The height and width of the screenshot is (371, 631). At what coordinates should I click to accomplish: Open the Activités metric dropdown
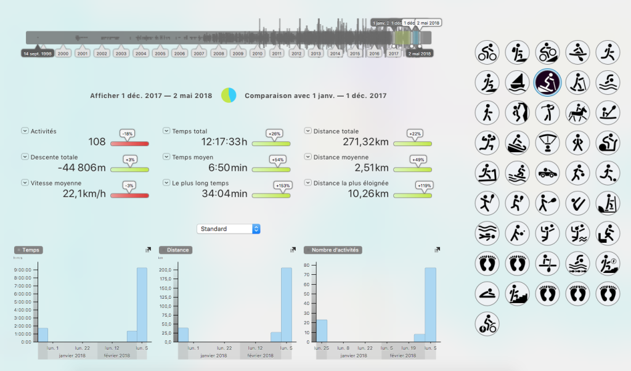[x=25, y=131]
